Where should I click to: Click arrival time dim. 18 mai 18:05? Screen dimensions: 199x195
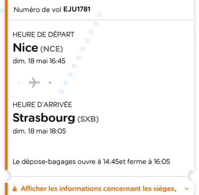pos(39,131)
